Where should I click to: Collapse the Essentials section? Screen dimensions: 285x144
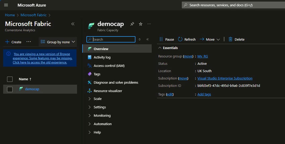(160, 48)
